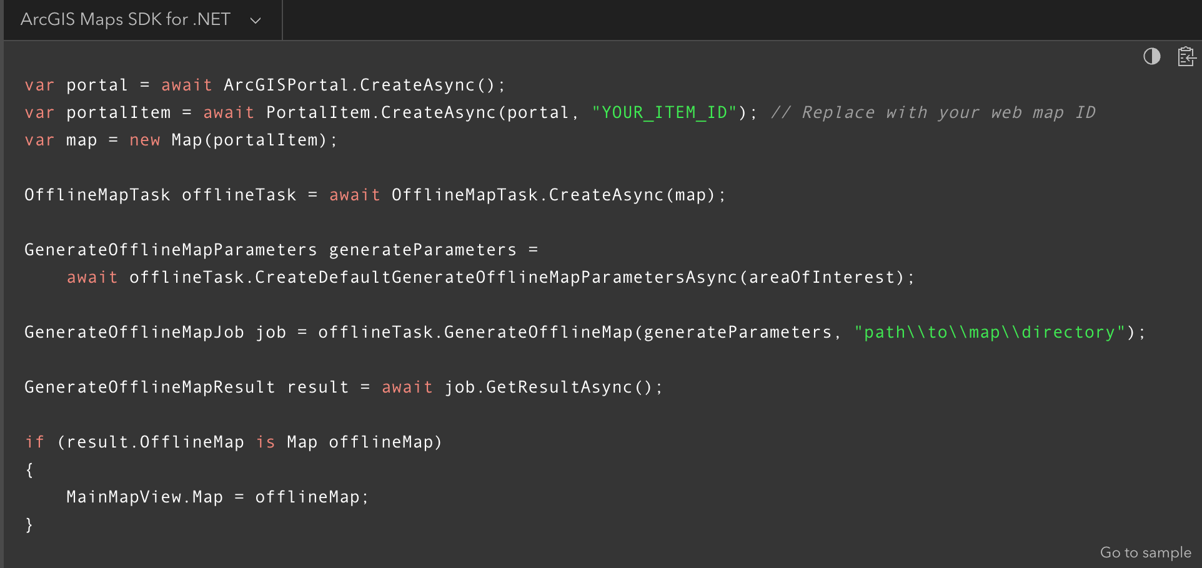The width and height of the screenshot is (1202, 568).
Task: Click CreateDefaultGenerateOfflineMapParametersAsync method name
Action: 495,277
